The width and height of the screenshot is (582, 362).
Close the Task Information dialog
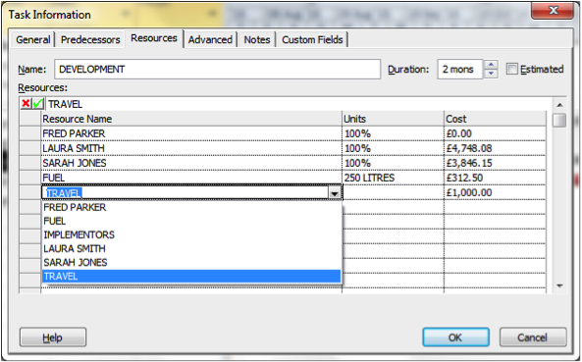tap(553, 11)
